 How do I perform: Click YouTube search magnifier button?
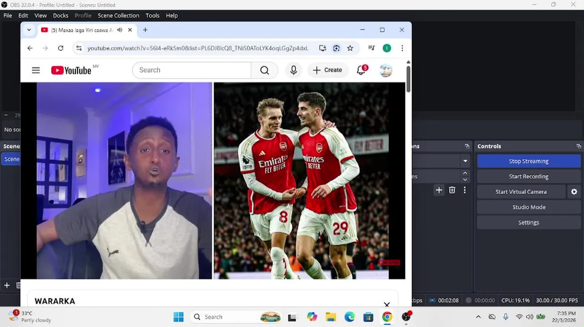(x=264, y=70)
